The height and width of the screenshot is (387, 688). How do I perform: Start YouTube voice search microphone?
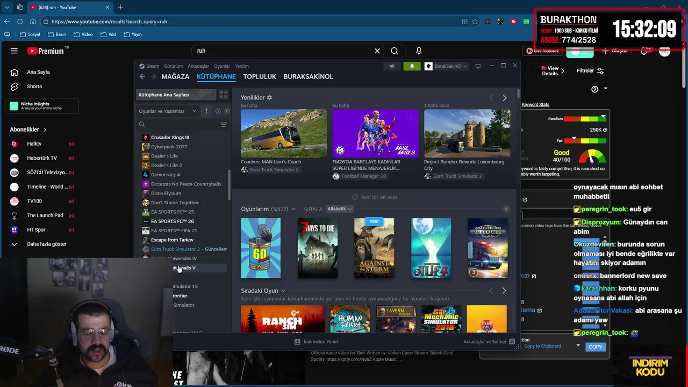click(x=419, y=51)
